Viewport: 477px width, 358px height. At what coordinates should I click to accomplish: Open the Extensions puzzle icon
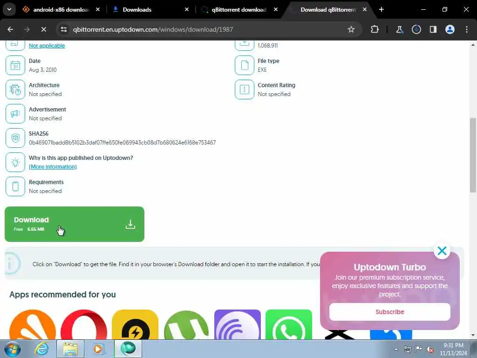pos(375,29)
